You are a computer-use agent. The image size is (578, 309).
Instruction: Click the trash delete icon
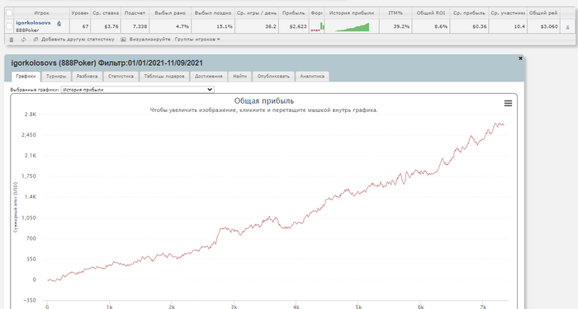12,40
